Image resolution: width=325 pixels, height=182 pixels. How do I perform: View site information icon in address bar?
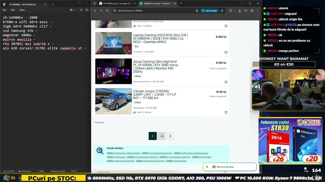(115, 11)
